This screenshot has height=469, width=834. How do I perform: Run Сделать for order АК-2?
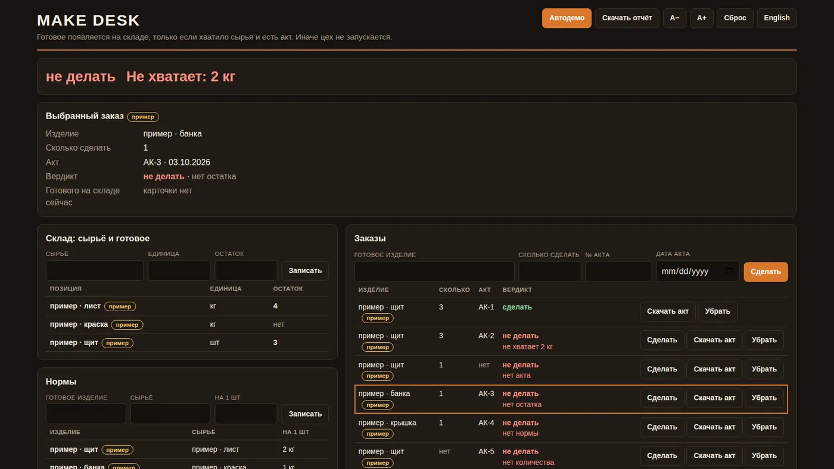click(662, 340)
